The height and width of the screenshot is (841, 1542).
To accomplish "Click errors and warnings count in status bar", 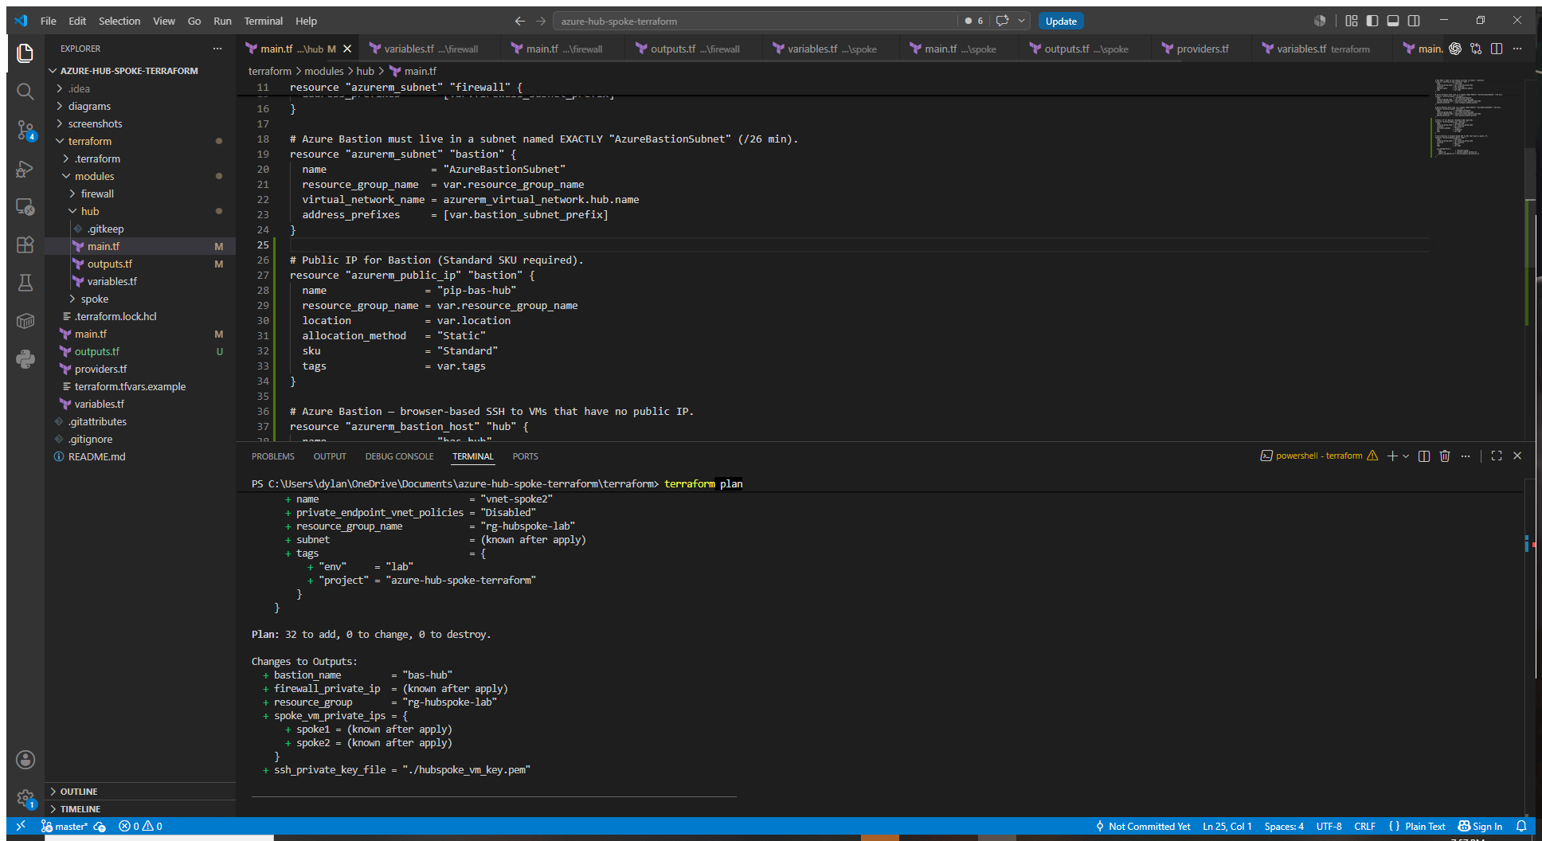I will point(140,826).
